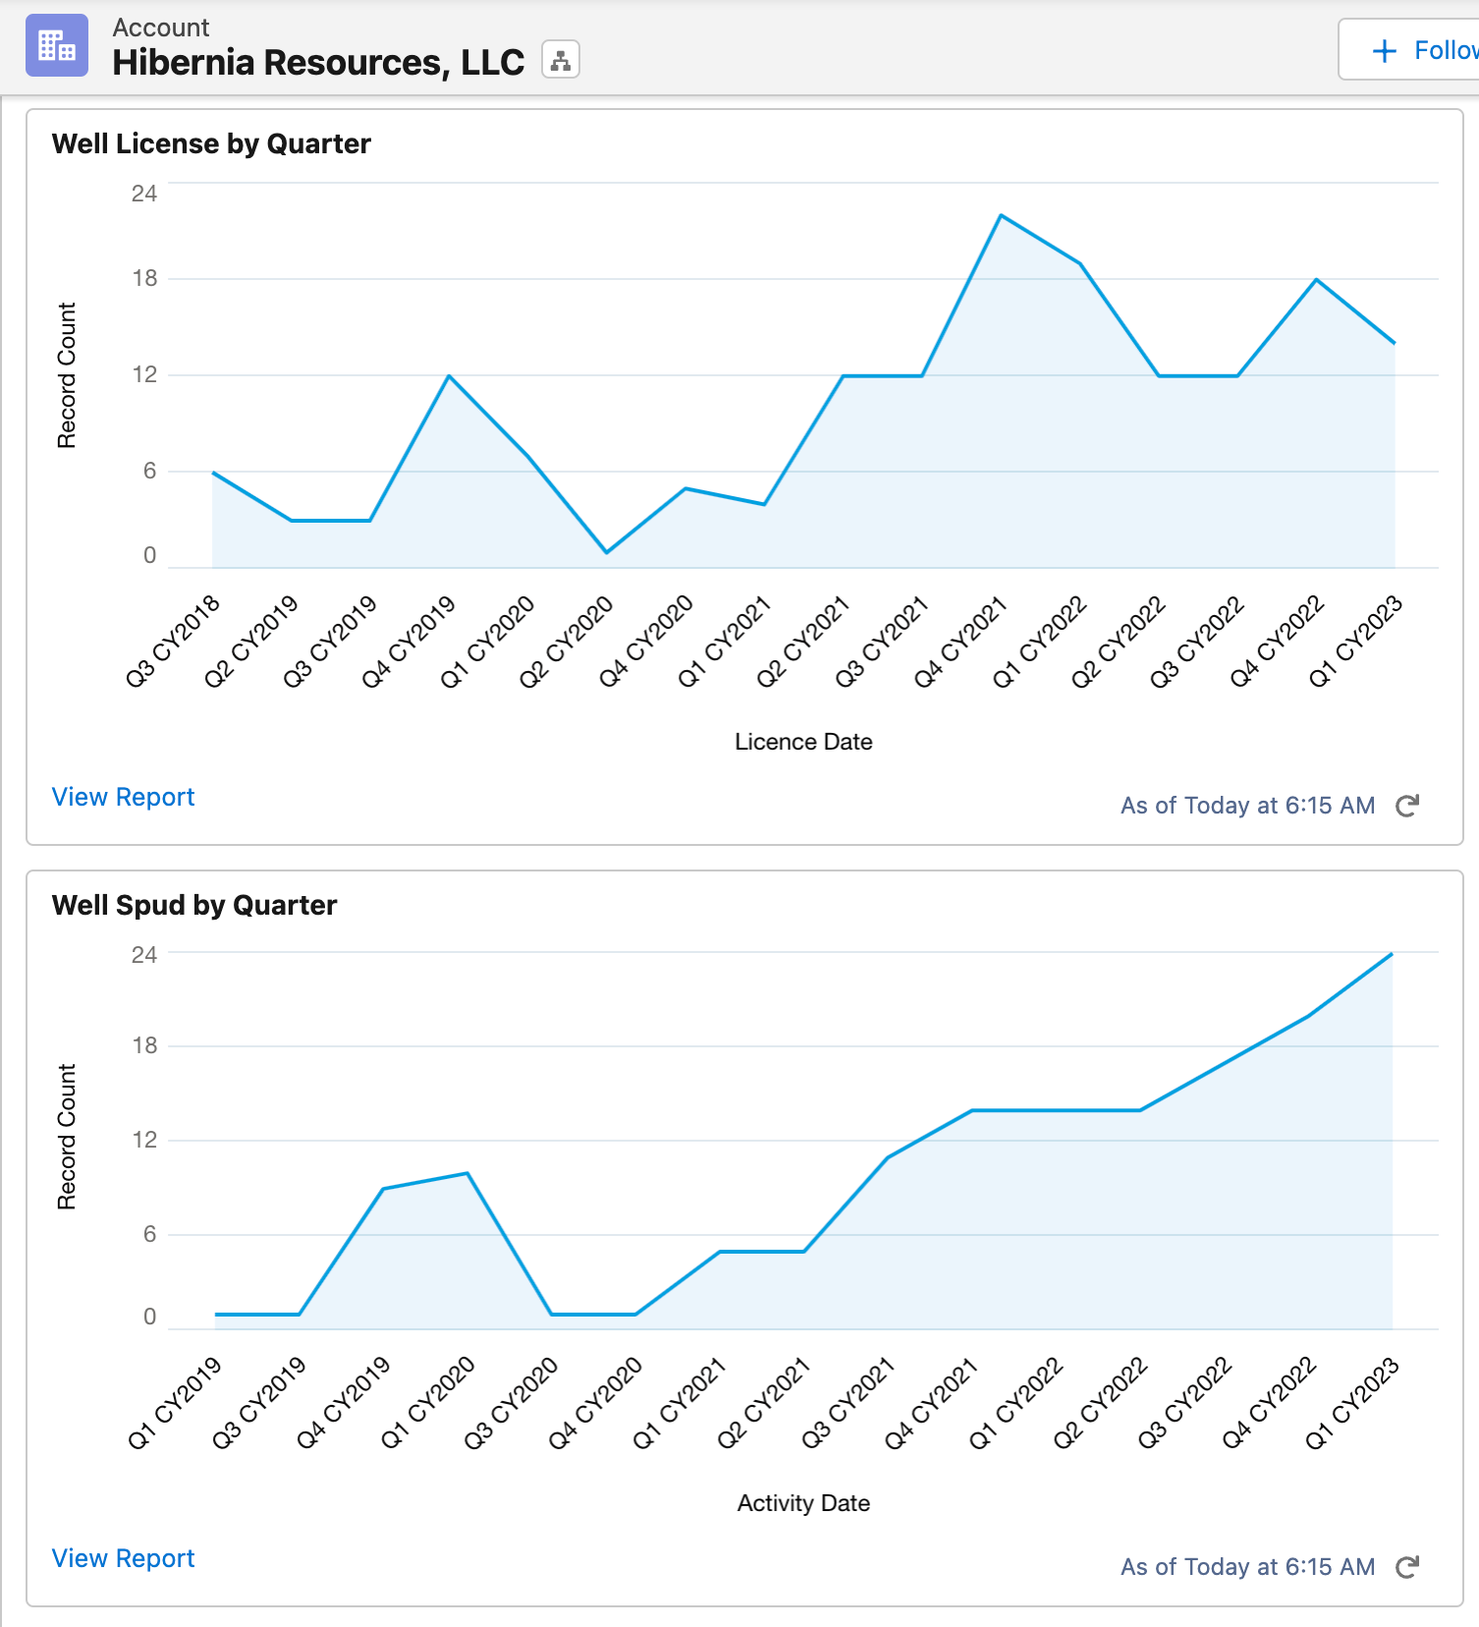Click the Well License chart timestamp text
Image resolution: width=1479 pixels, height=1627 pixels.
tap(1247, 806)
